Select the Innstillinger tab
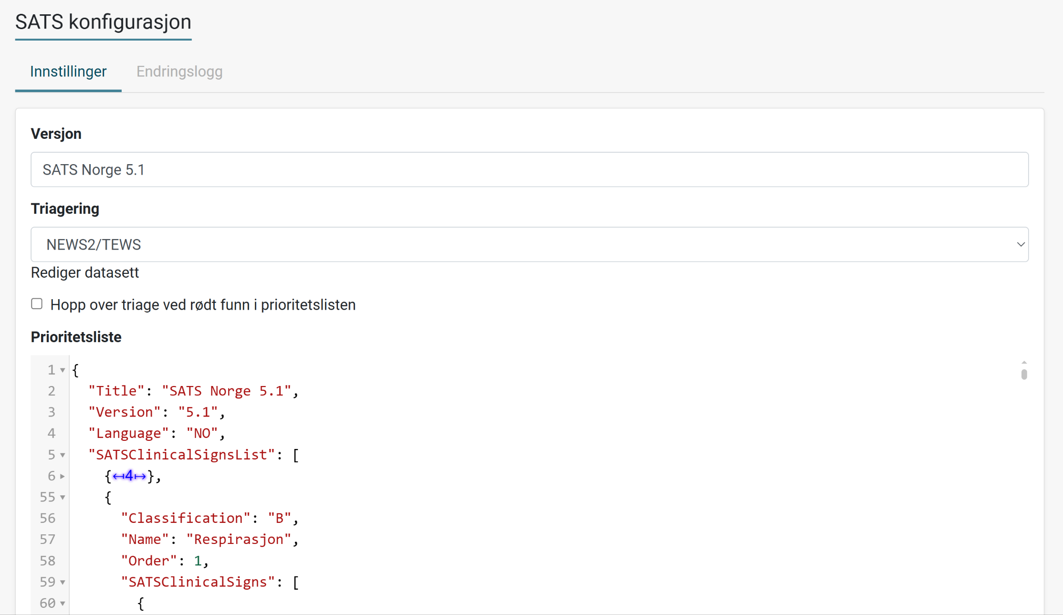Image resolution: width=1063 pixels, height=615 pixels. 68,72
